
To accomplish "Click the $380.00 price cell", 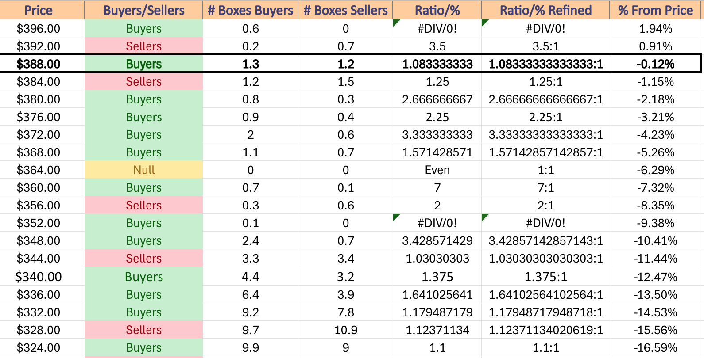I will coord(42,99).
